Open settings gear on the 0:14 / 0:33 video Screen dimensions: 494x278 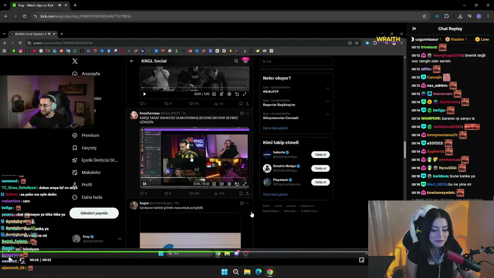click(229, 184)
